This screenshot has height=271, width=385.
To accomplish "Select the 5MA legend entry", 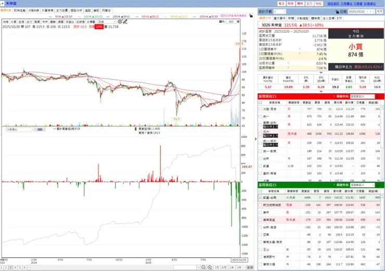I will pos(63,17).
